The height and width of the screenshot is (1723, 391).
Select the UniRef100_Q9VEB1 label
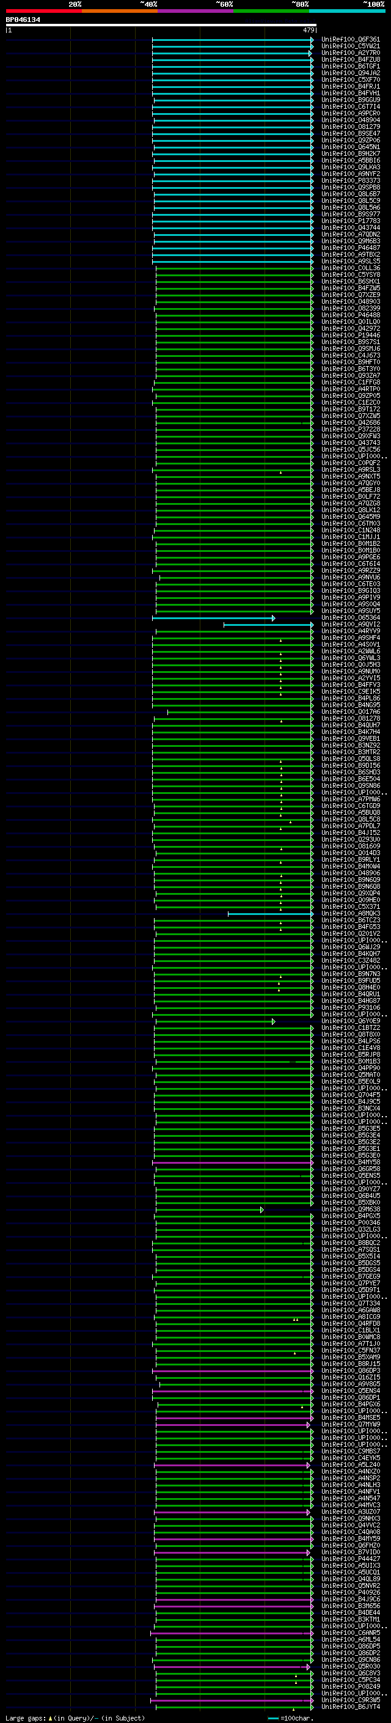click(x=351, y=738)
